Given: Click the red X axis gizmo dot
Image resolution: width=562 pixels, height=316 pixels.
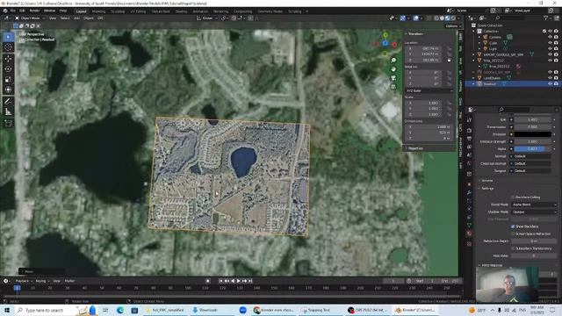Looking at the screenshot, I should pos(394,45).
